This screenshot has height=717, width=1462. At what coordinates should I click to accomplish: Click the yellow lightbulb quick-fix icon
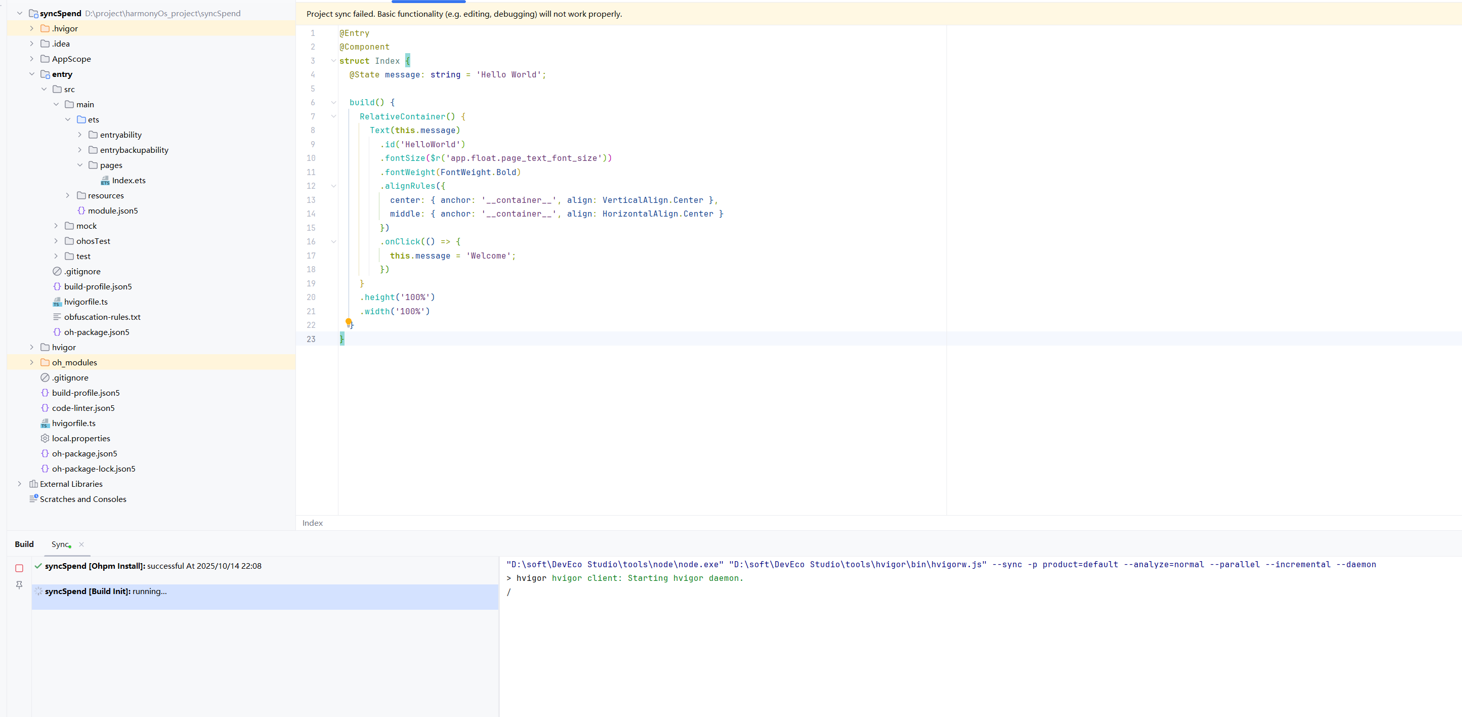(x=349, y=322)
